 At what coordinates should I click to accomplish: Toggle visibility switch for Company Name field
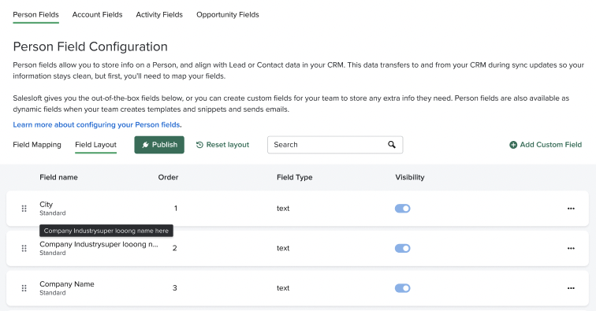pos(403,288)
